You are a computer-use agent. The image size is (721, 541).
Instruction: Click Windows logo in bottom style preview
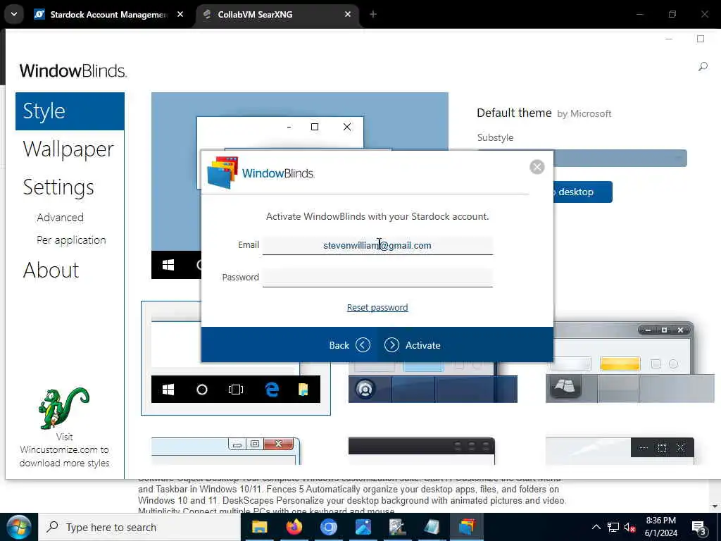coord(168,390)
